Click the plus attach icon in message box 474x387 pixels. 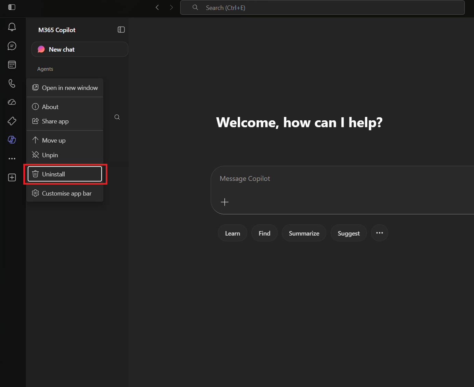point(225,202)
